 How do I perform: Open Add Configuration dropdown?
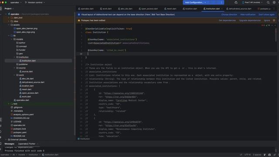195,3
